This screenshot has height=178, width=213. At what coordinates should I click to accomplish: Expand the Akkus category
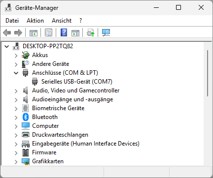click(16, 56)
